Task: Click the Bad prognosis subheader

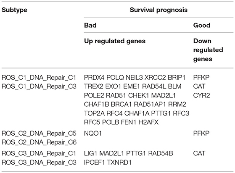Action: coord(90,25)
